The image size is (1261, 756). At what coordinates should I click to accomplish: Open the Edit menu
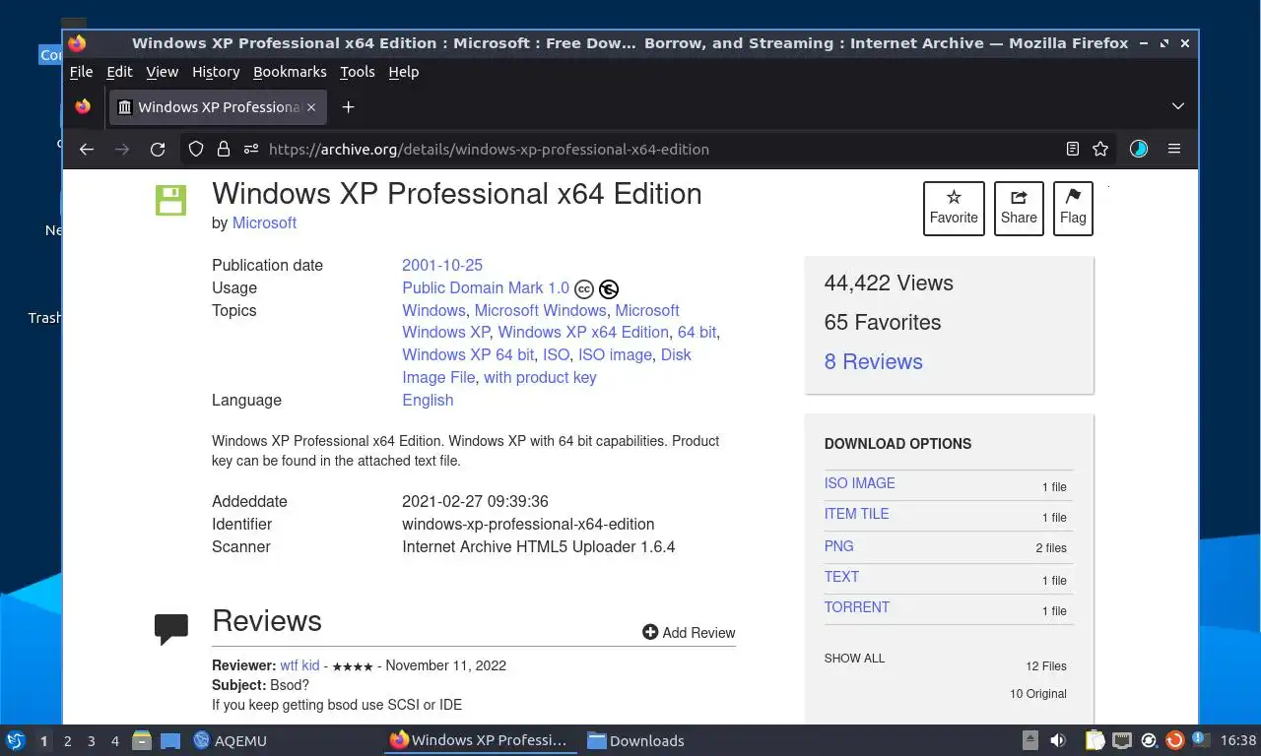pos(119,72)
